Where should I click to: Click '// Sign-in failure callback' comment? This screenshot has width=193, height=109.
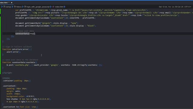point(17,47)
